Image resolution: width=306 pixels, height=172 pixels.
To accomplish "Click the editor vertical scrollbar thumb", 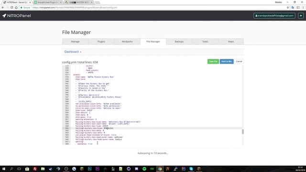I will [x=243, y=132].
